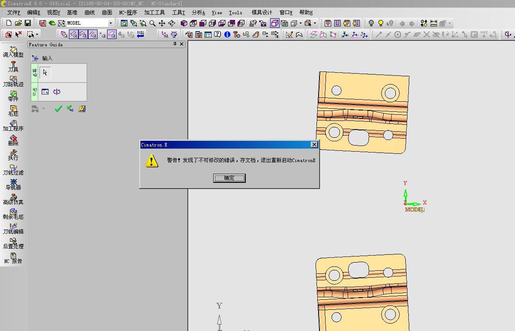This screenshot has width=515, height=331.
Task: Click the 零件 sidebar button
Action: click(x=13, y=96)
